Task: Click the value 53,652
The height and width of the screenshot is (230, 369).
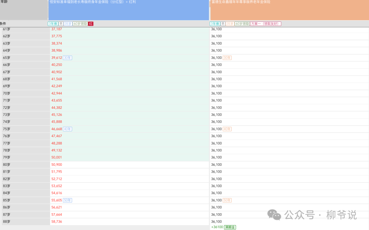Action: (x=57, y=186)
